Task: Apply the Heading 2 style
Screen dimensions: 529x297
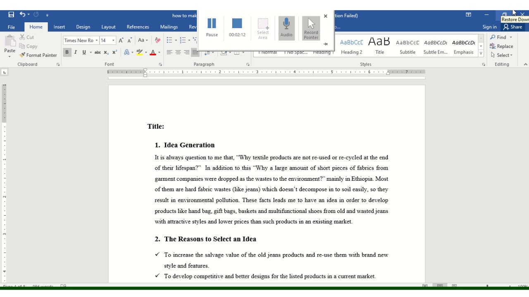Action: pyautogui.click(x=352, y=46)
